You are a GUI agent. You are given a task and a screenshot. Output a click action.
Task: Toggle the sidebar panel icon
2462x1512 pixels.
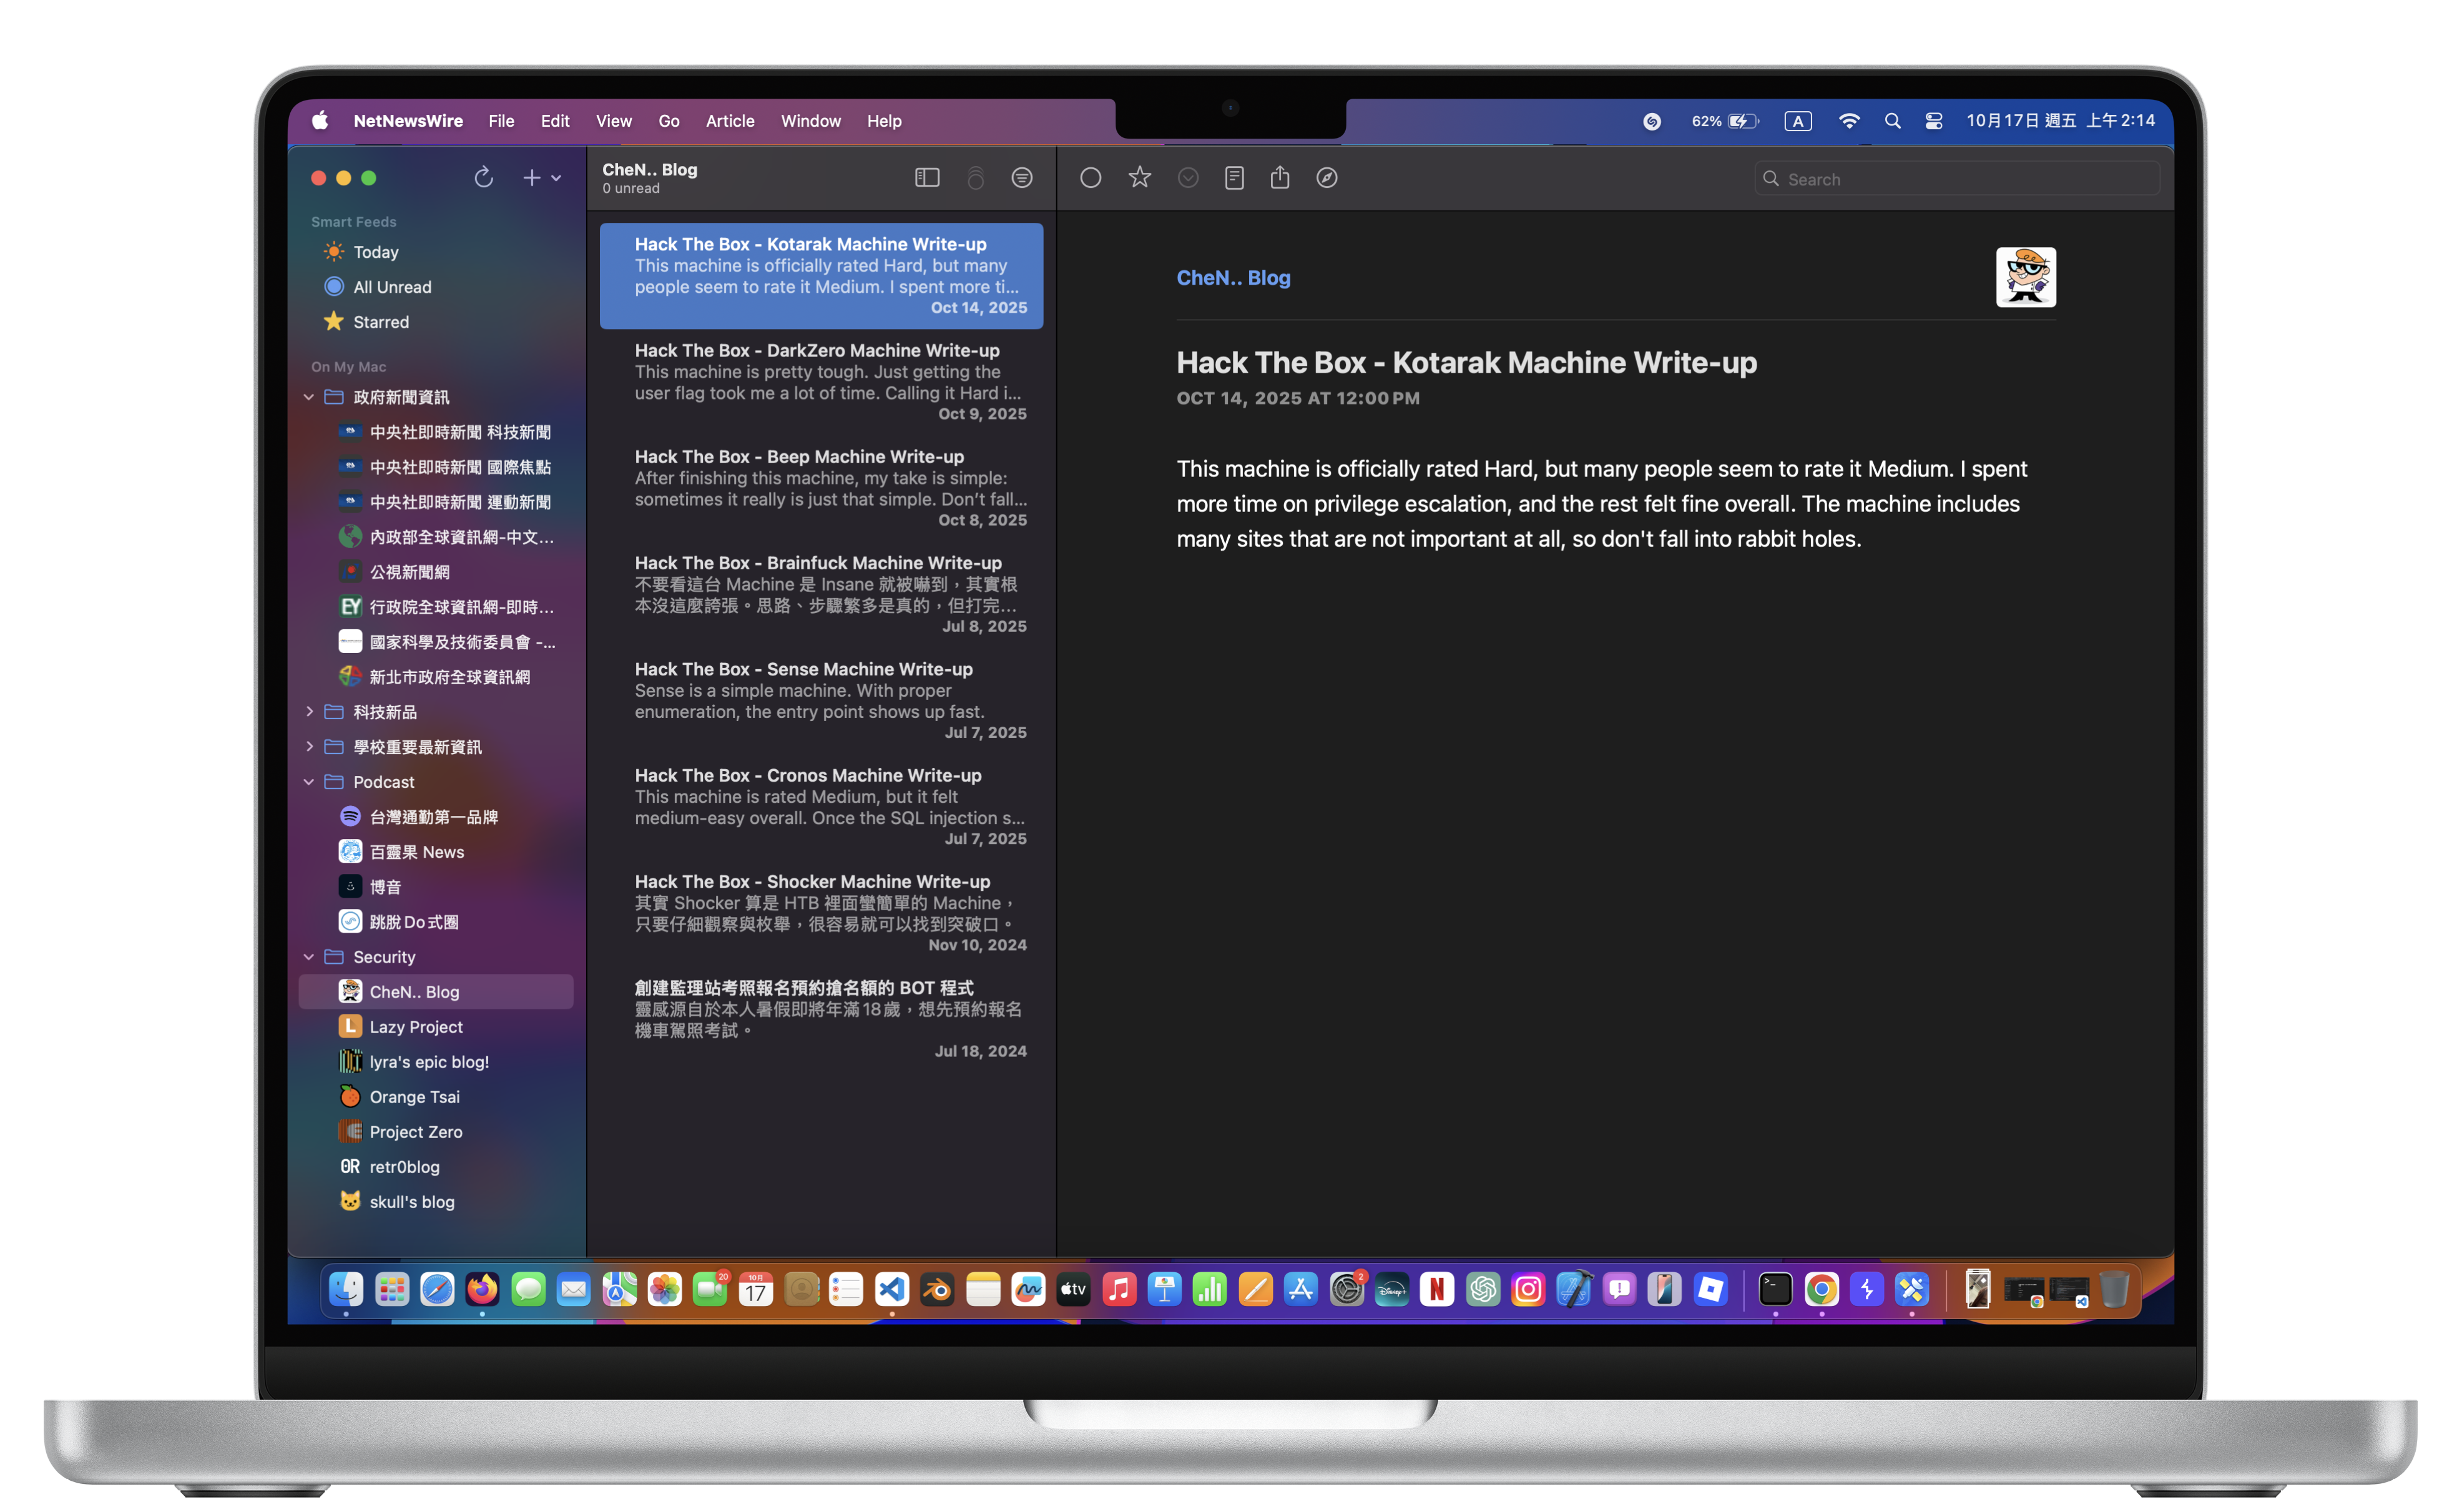tap(927, 178)
